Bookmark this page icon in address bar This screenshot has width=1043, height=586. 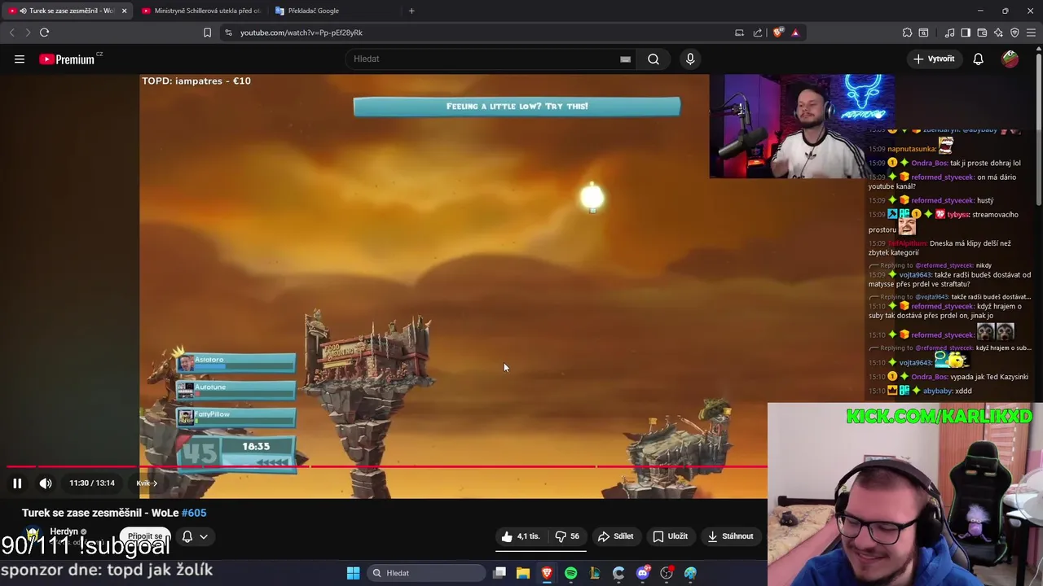pos(207,33)
